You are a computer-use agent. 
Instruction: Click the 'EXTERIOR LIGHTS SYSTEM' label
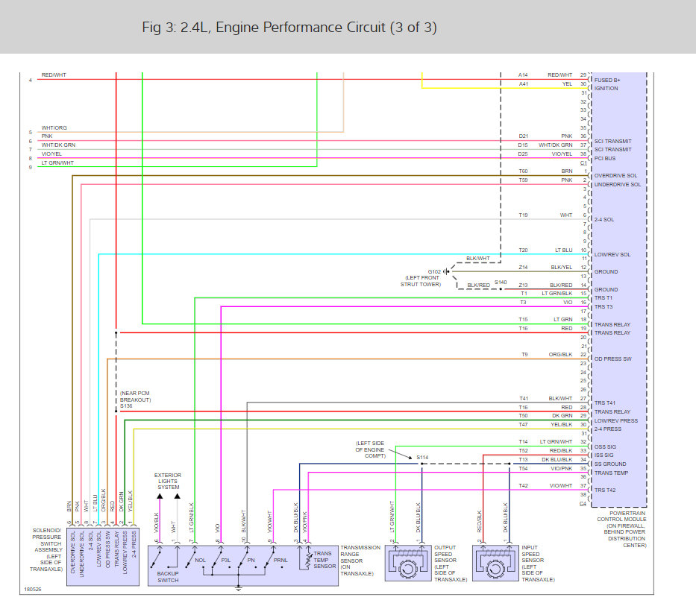[168, 482]
